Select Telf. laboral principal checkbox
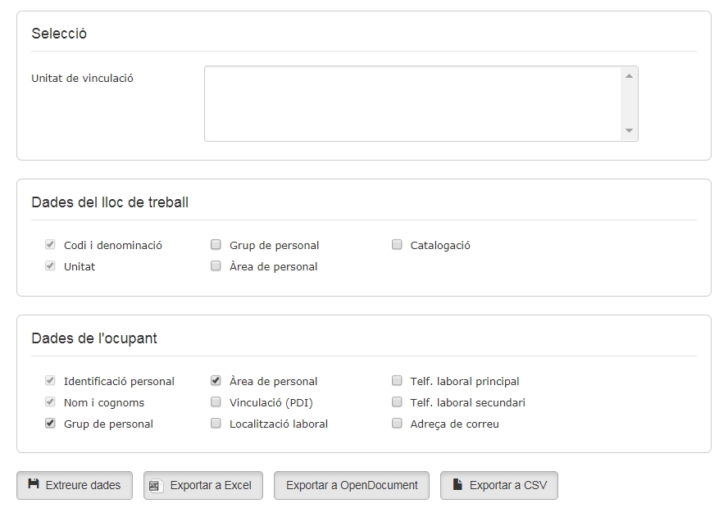The height and width of the screenshot is (517, 728). pyautogui.click(x=397, y=380)
